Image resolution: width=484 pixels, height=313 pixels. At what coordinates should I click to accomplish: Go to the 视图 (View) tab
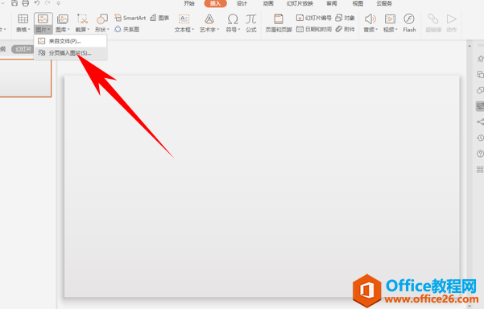pyautogui.click(x=358, y=3)
